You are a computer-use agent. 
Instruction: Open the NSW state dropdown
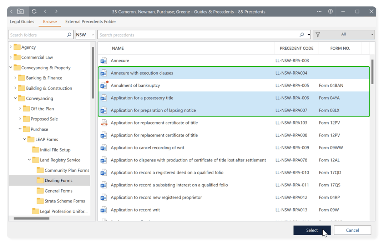(85, 35)
